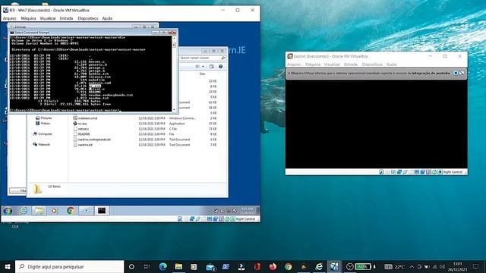Open the Dispositivos menu in the Exploit VM window
Viewport: 486px width, 273px height.
pos(372,64)
